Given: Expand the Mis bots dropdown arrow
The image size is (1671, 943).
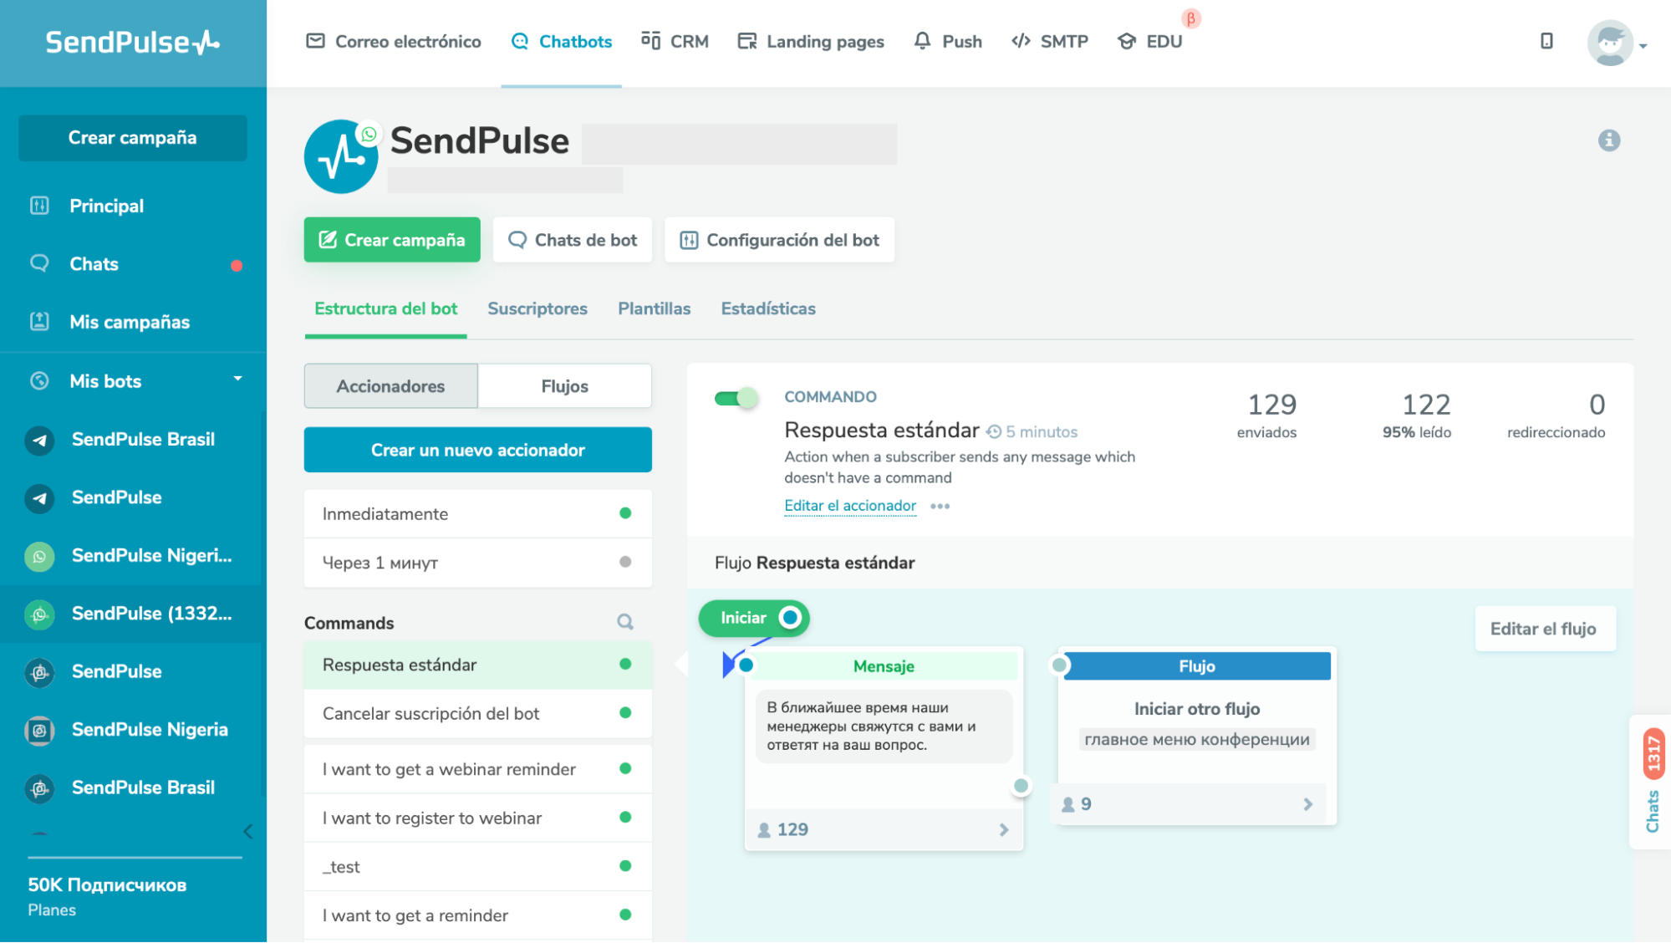Looking at the screenshot, I should (237, 379).
